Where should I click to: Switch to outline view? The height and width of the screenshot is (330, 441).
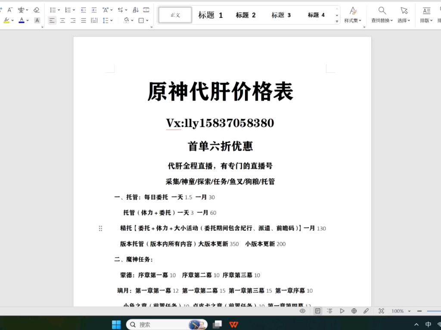coord(329,311)
